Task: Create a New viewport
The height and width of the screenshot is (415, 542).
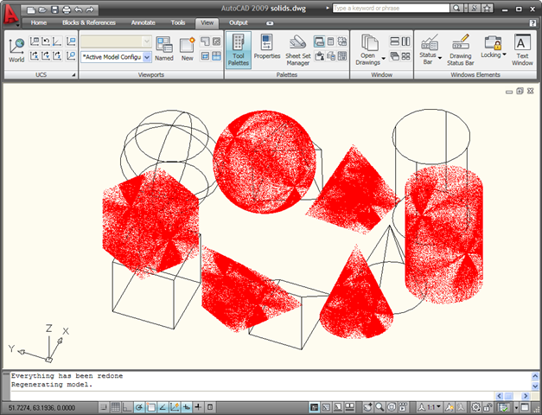Action: pos(187,50)
